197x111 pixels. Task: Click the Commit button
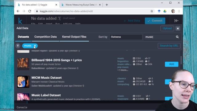[155, 21]
